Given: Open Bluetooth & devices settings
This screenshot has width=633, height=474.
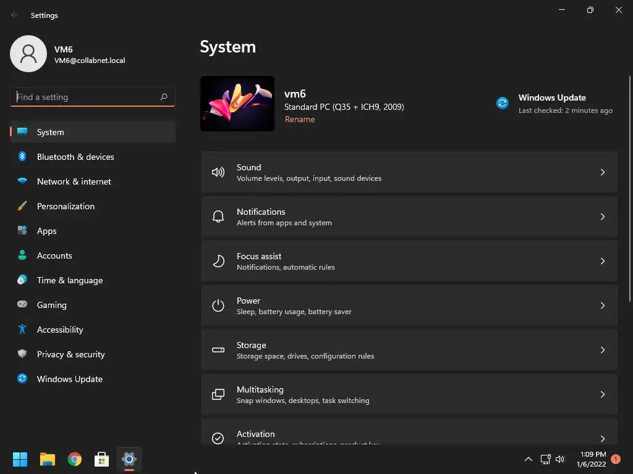Looking at the screenshot, I should (x=93, y=156).
